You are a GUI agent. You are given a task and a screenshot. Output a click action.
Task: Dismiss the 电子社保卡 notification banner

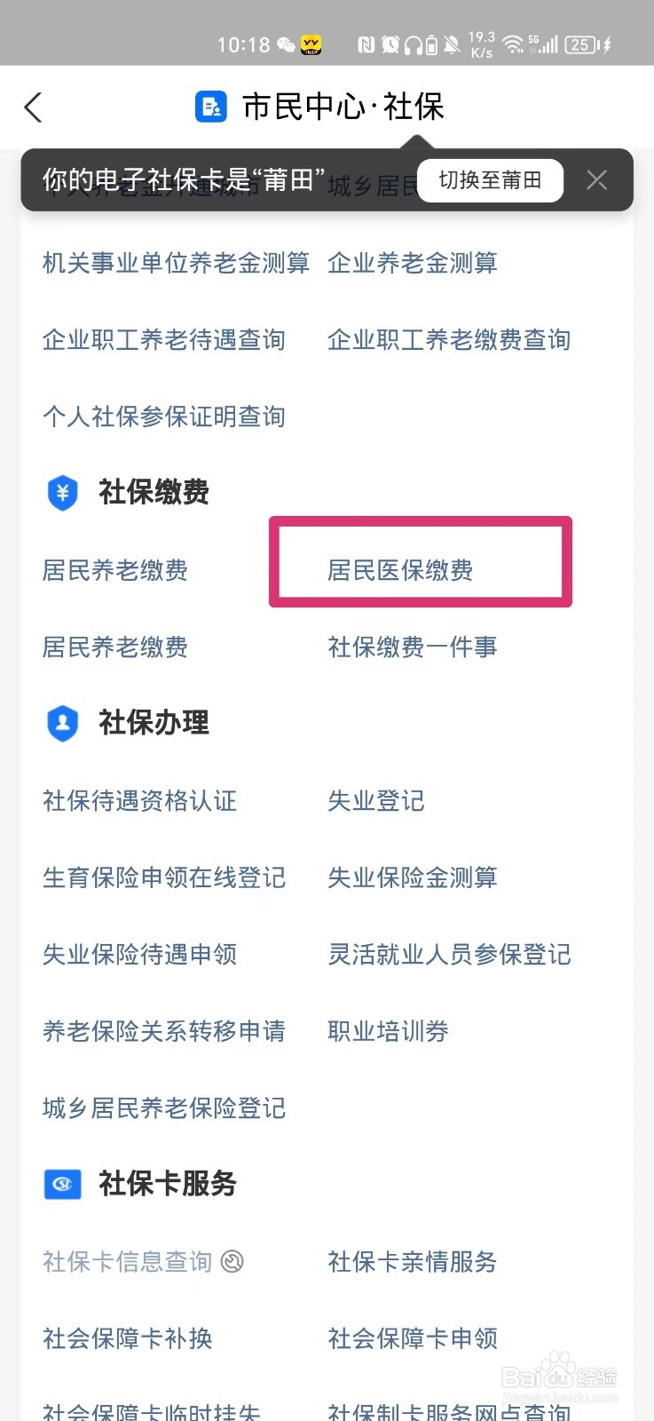596,180
